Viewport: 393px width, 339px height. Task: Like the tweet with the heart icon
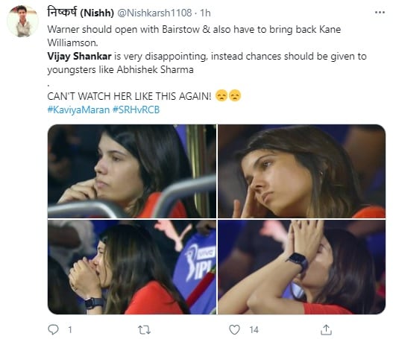click(x=234, y=330)
